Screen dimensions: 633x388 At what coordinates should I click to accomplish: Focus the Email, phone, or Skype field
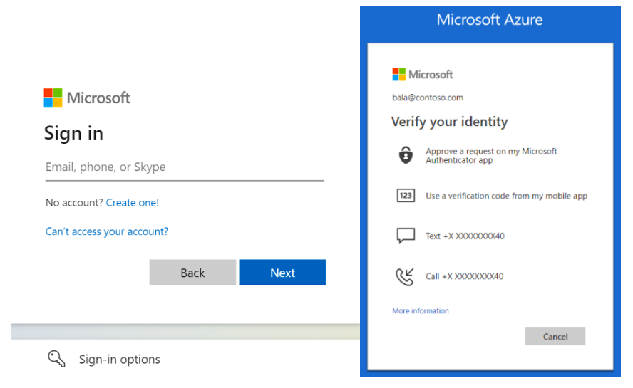[185, 169]
